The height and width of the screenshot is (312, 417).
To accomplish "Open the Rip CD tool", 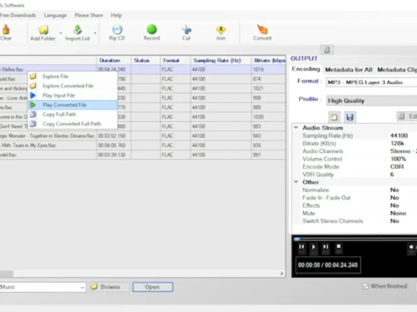I will [117, 31].
